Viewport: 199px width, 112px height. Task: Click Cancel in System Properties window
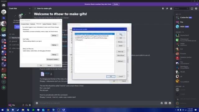[x=49, y=65]
